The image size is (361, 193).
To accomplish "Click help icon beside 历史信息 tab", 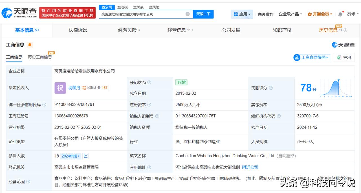I will [x=345, y=30].
